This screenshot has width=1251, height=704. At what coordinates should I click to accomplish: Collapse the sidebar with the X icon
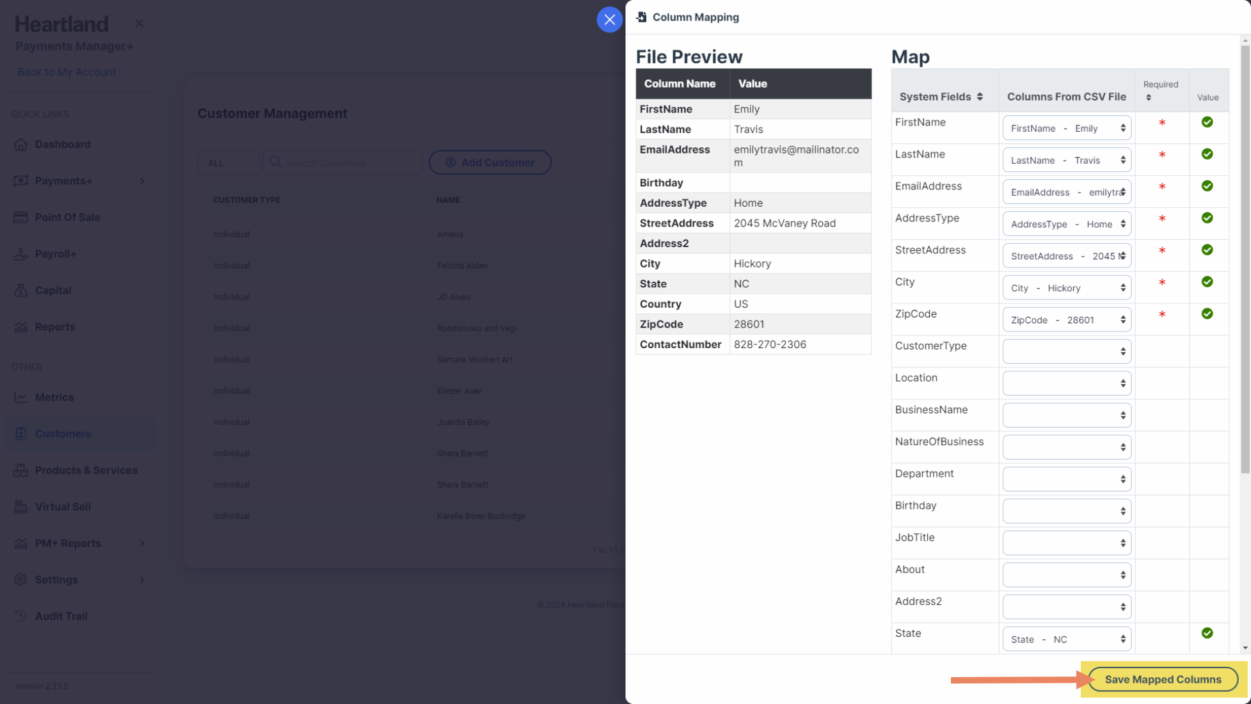pyautogui.click(x=139, y=24)
